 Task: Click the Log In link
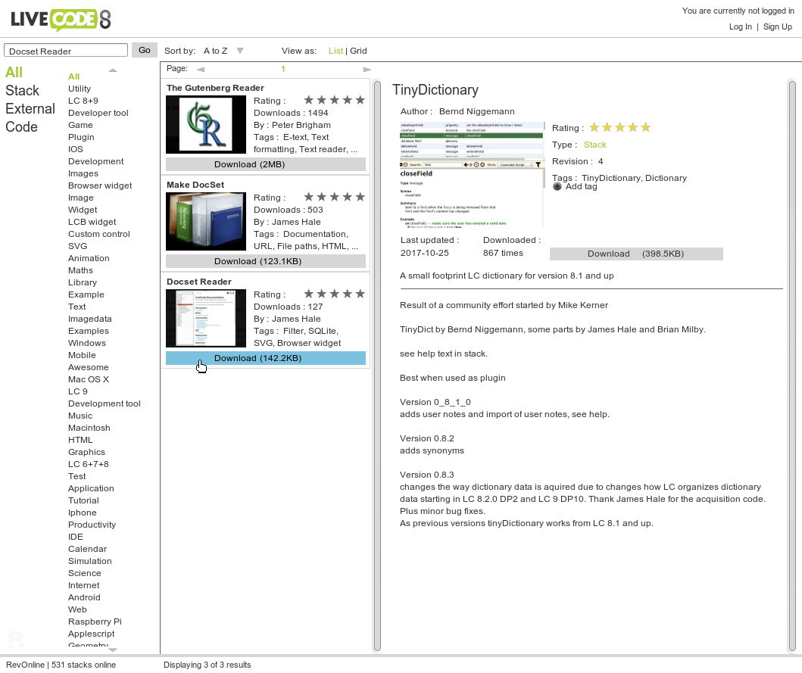point(740,26)
